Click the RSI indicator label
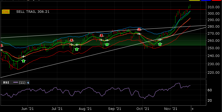The image size is (222, 112). [x=6, y=82]
